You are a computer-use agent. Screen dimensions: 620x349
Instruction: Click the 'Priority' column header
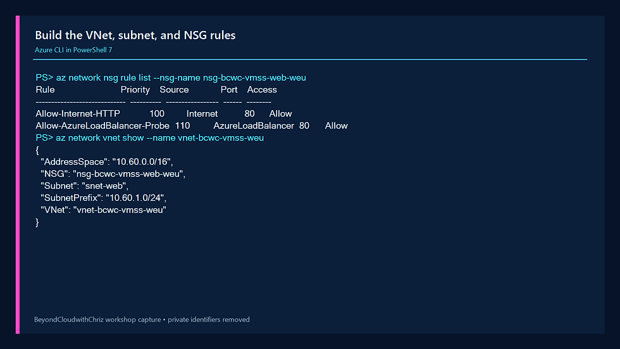(x=135, y=90)
